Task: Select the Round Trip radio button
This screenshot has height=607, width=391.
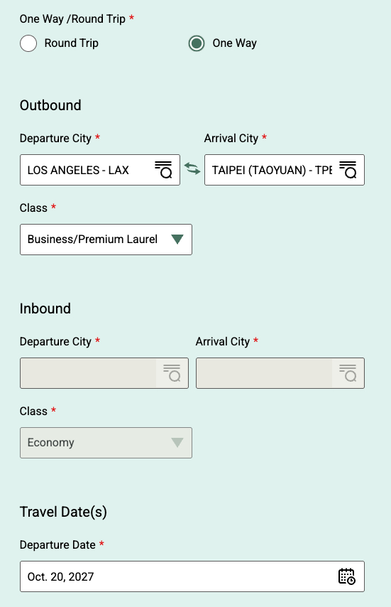Action: [28, 43]
